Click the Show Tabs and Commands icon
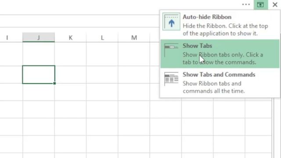281x158 pixels. pos(171,79)
